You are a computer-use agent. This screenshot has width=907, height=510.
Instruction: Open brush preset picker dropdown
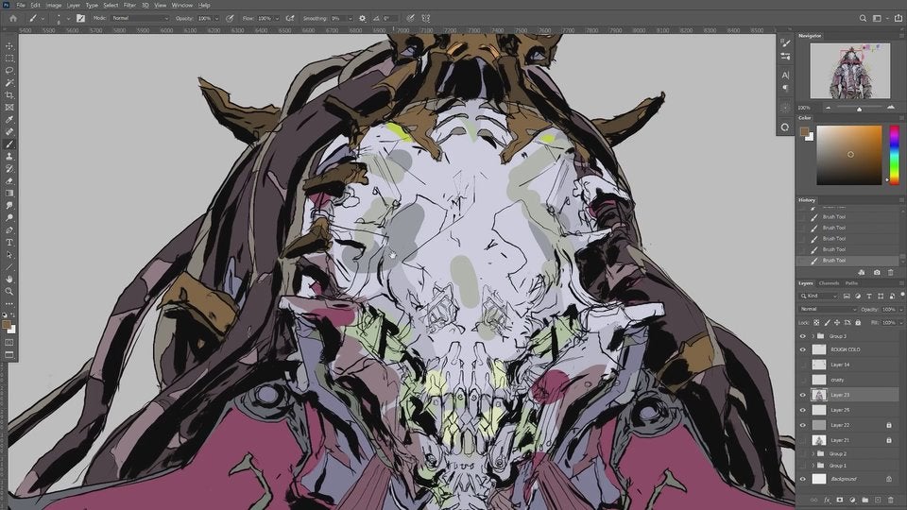68,19
